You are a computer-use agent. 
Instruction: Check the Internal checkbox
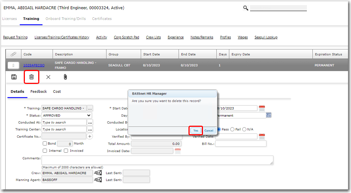click(x=45, y=150)
